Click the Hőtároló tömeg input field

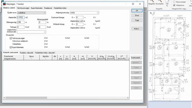(79, 24)
